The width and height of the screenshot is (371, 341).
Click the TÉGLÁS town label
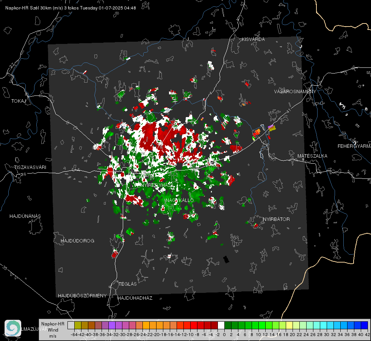(128, 284)
